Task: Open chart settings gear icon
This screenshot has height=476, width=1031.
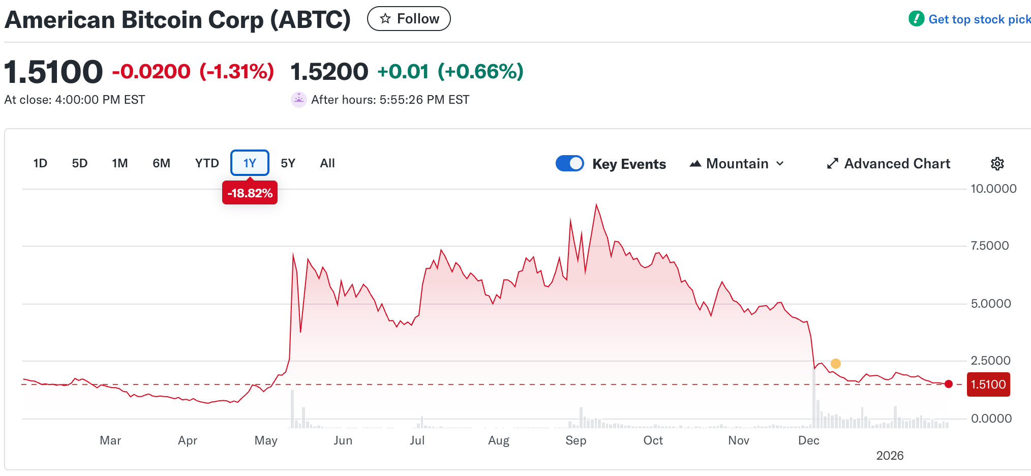Action: [x=997, y=164]
